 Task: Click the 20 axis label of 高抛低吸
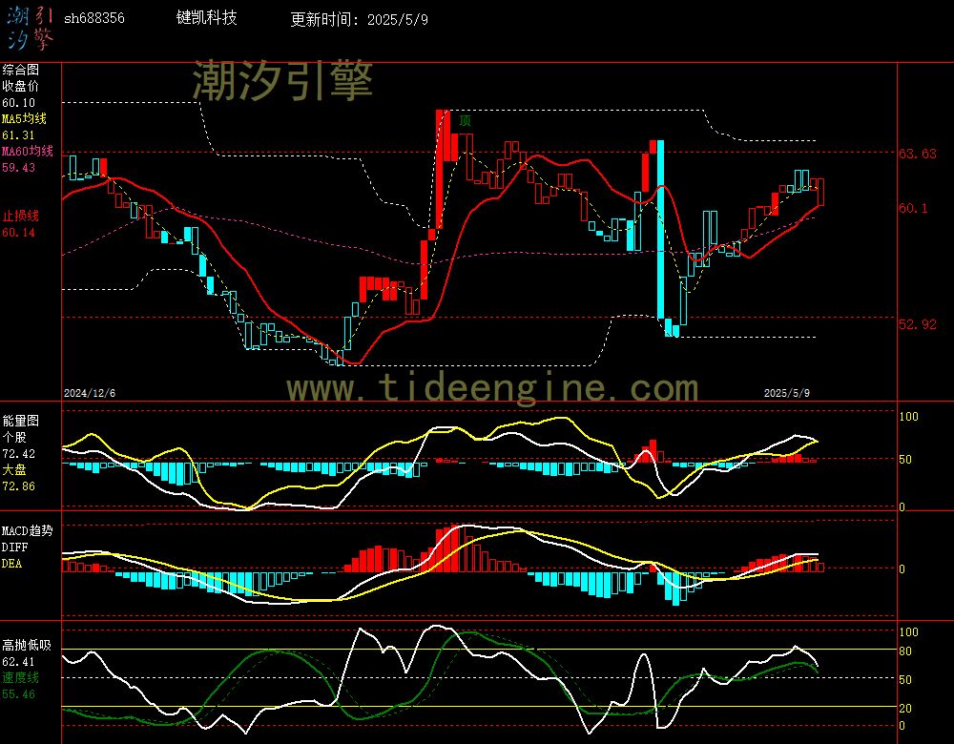tap(905, 708)
